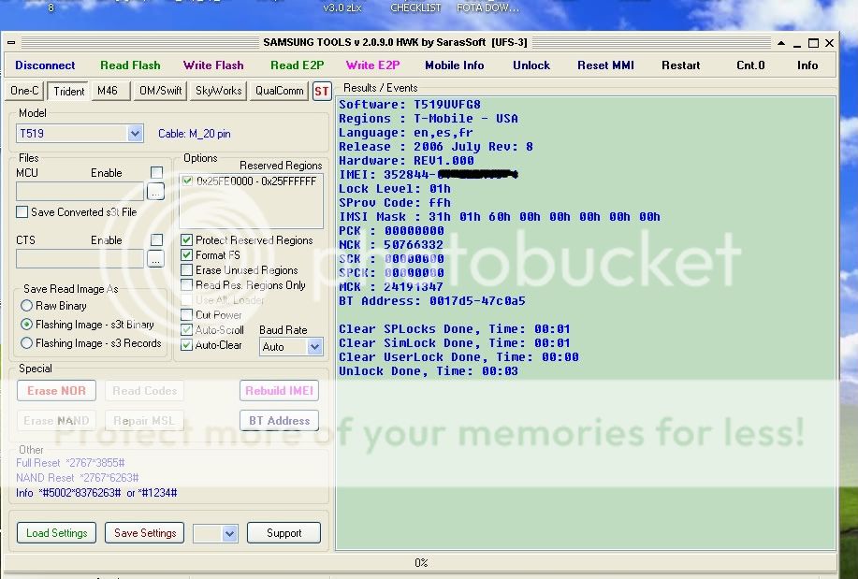This screenshot has width=858, height=579.
Task: Toggle reserved region 0x25FE0000 checkbox
Action: 188,181
